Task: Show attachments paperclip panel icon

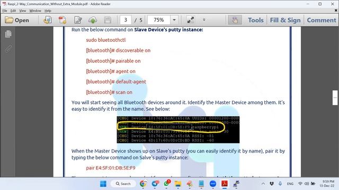Action: pyautogui.click(x=8, y=49)
